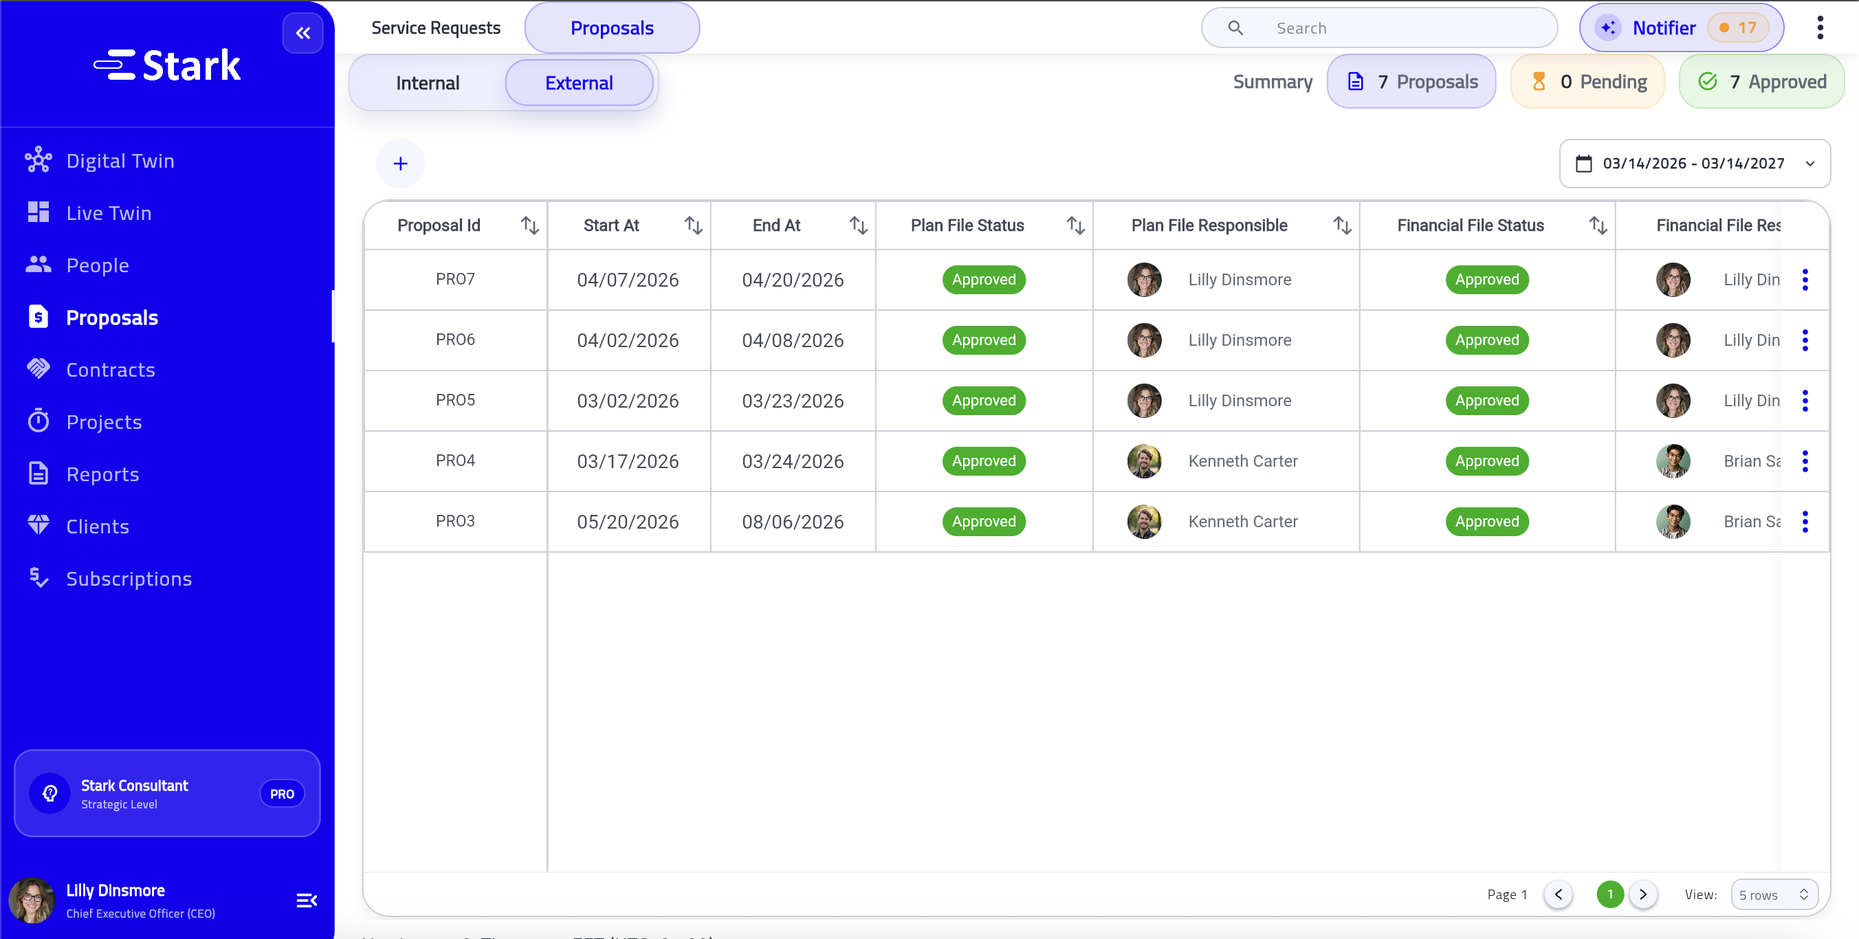Open the Digital Twin section
The width and height of the screenshot is (1859, 939).
[120, 160]
